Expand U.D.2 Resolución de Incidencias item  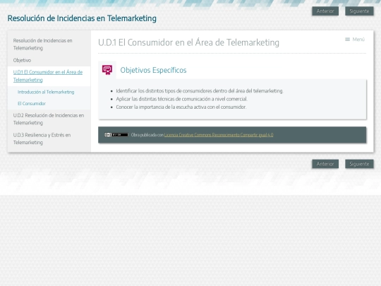click(x=49, y=119)
